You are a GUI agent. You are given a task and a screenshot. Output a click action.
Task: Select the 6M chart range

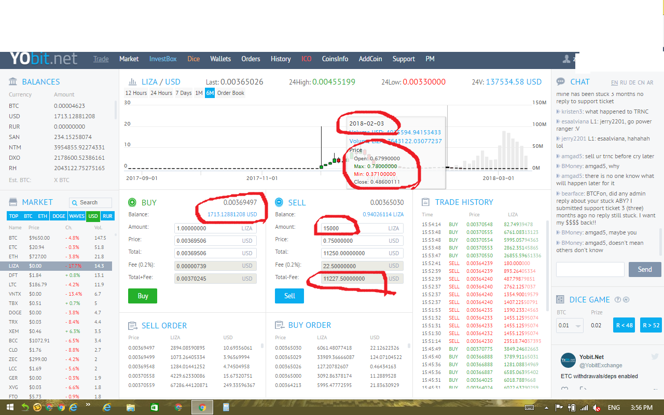click(x=210, y=93)
